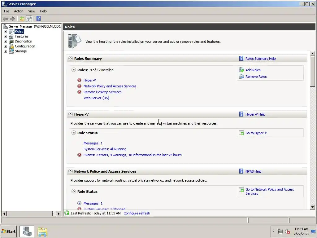Select the Server Manager root tree node
The height and width of the screenshot is (238, 317).
35,26
